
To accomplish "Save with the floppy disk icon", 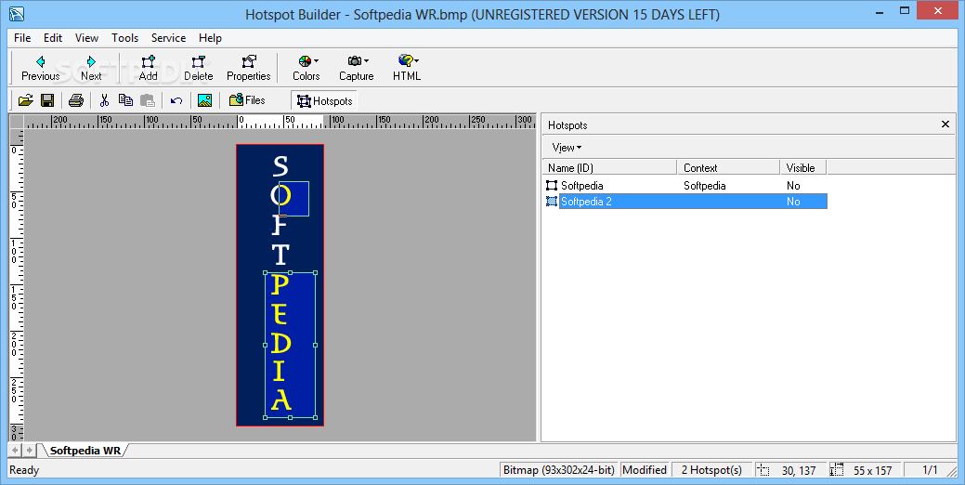I will click(x=47, y=100).
